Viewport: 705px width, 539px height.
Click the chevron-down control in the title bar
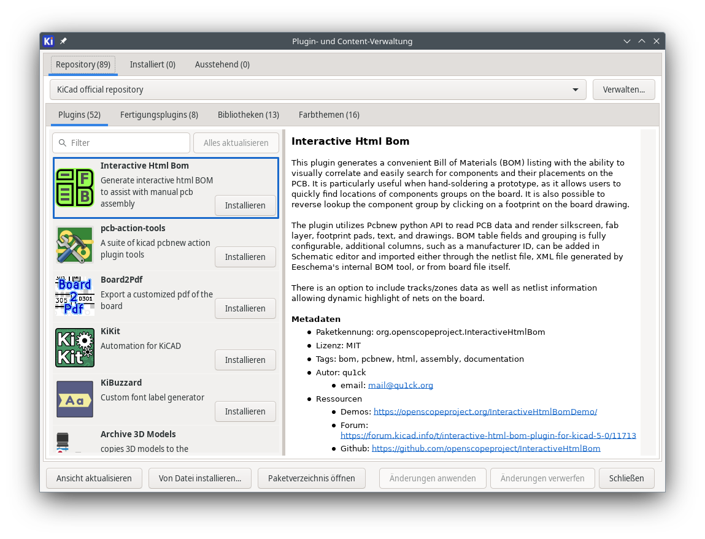click(x=626, y=41)
